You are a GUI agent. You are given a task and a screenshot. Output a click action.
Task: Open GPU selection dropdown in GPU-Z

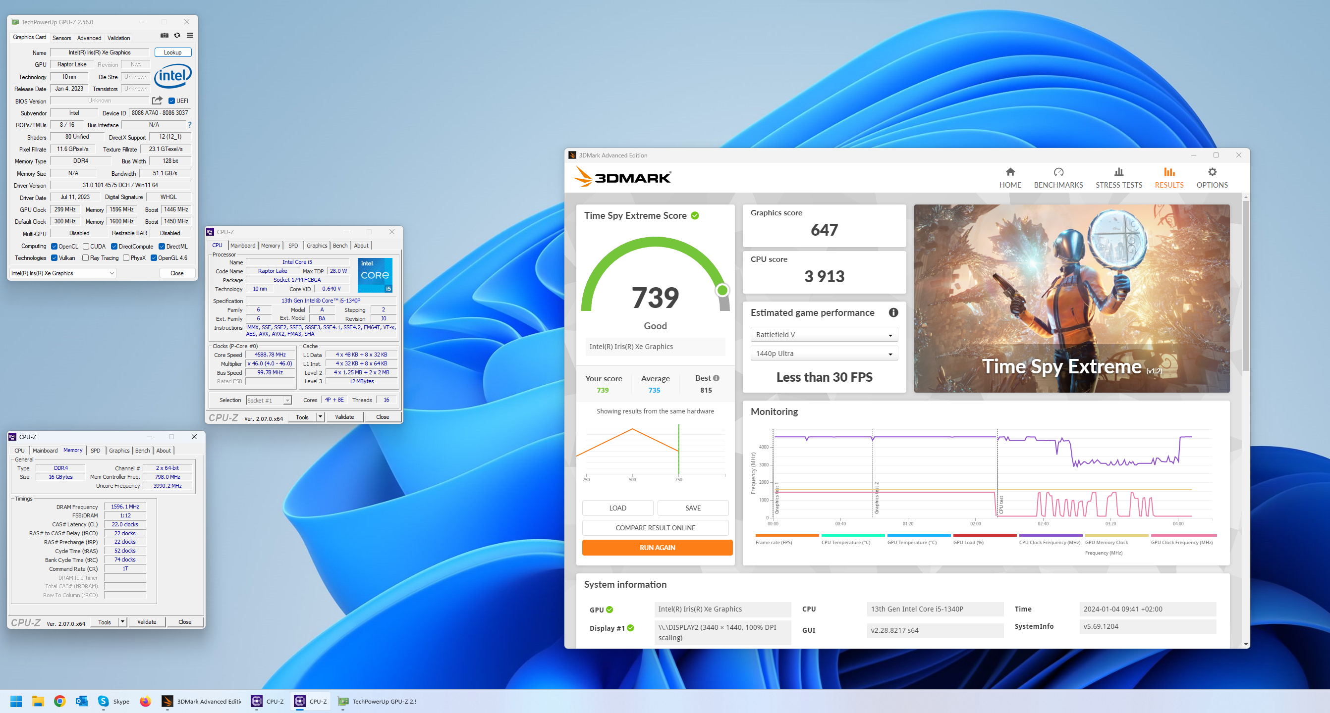pos(62,273)
